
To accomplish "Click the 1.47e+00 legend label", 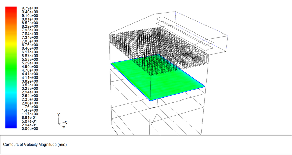I will pos(30,110).
